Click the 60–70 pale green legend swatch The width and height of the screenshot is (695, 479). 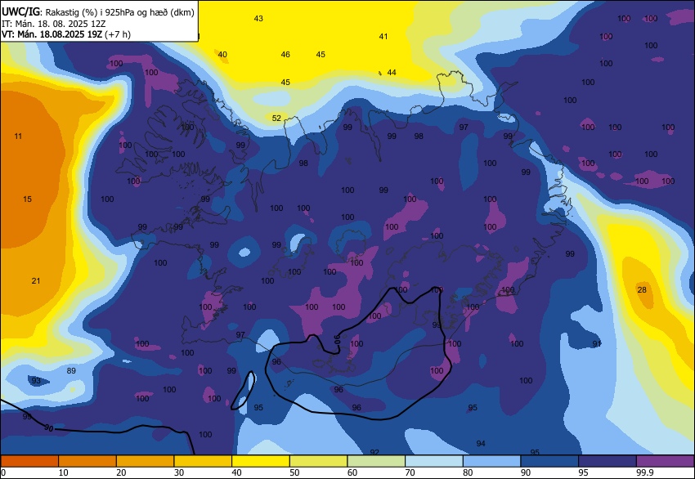coord(376,461)
